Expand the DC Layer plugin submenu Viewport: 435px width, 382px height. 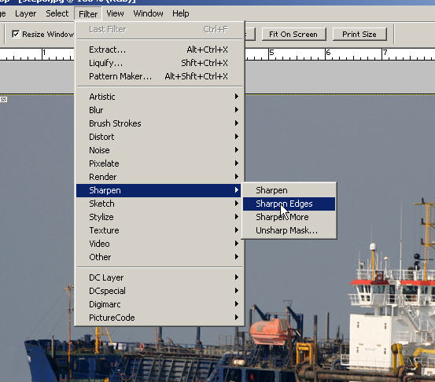(x=158, y=277)
